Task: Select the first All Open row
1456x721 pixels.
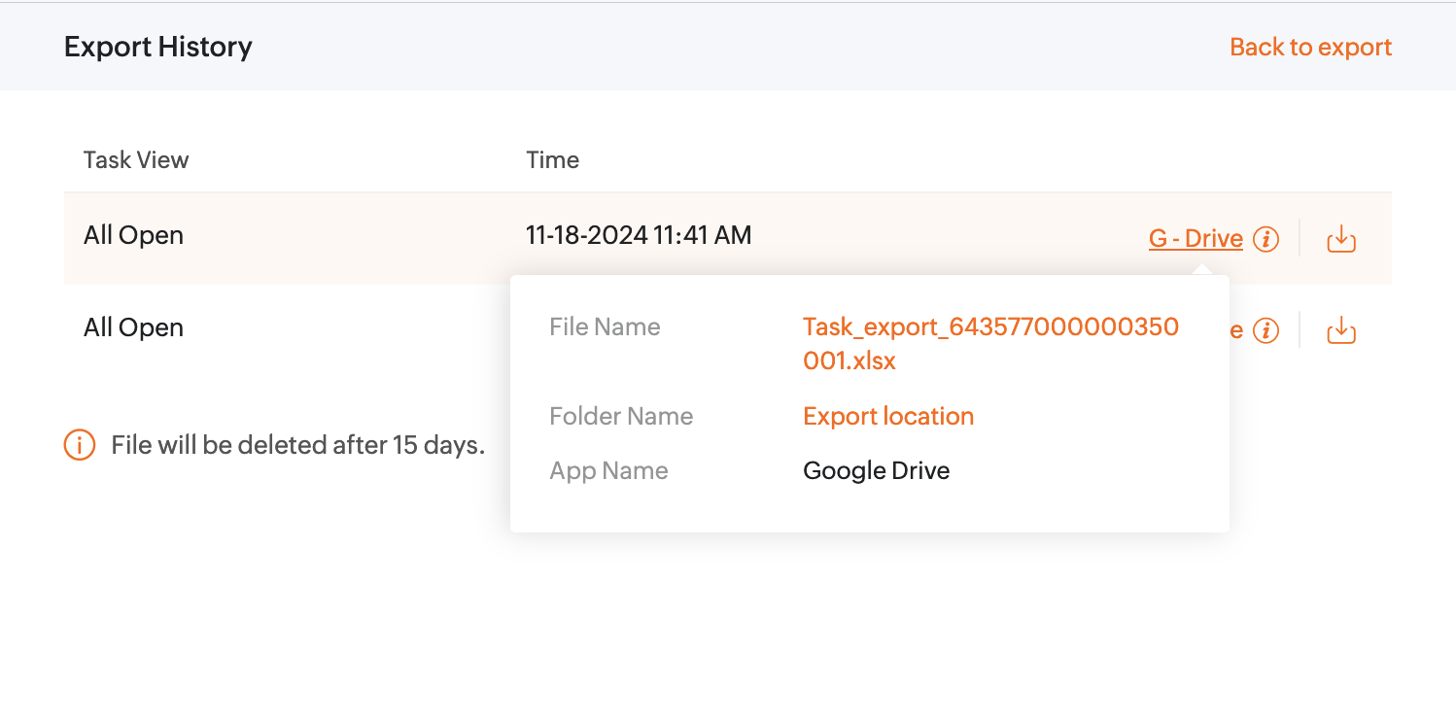Action: coord(133,235)
